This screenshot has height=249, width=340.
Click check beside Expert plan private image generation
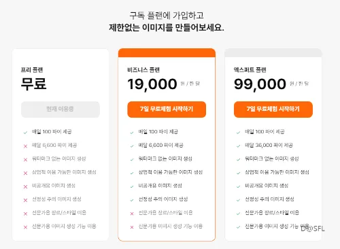[x=238, y=186]
